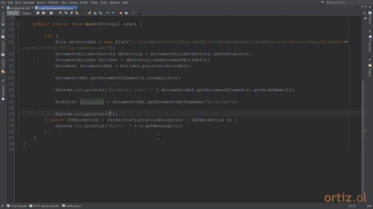Open the Palette panel on right edge

(x=370, y=18)
